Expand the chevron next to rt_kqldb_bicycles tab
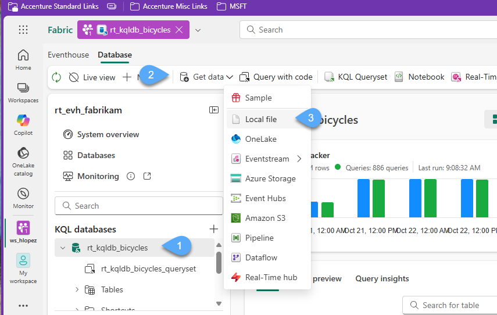 (198, 30)
